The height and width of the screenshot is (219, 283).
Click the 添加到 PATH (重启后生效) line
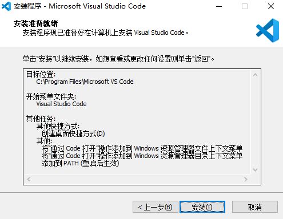click(x=80, y=163)
